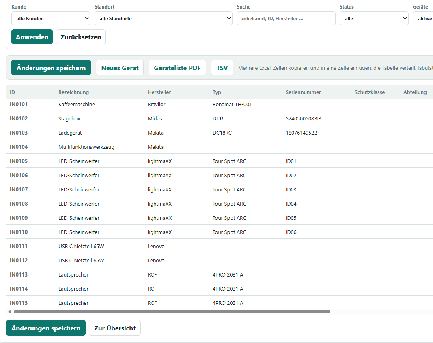Open the Status filter dropdown

pos(374,19)
